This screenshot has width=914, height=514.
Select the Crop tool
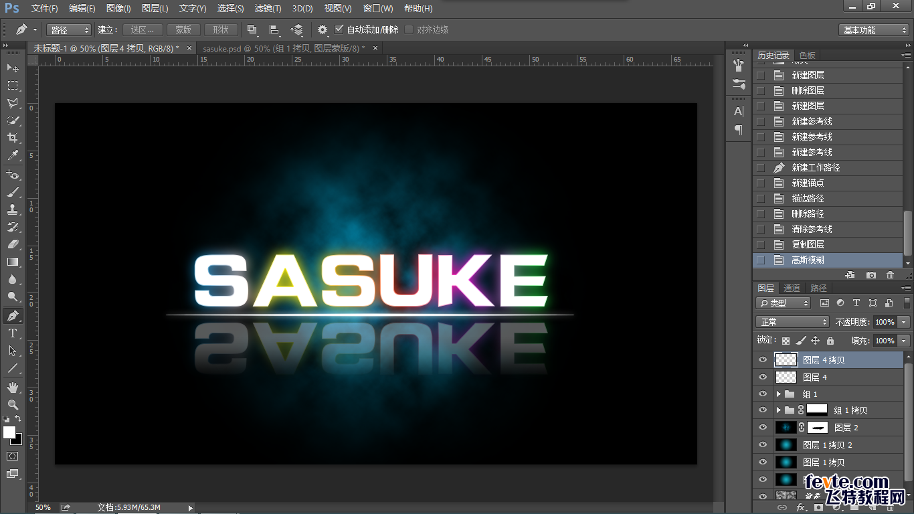13,138
